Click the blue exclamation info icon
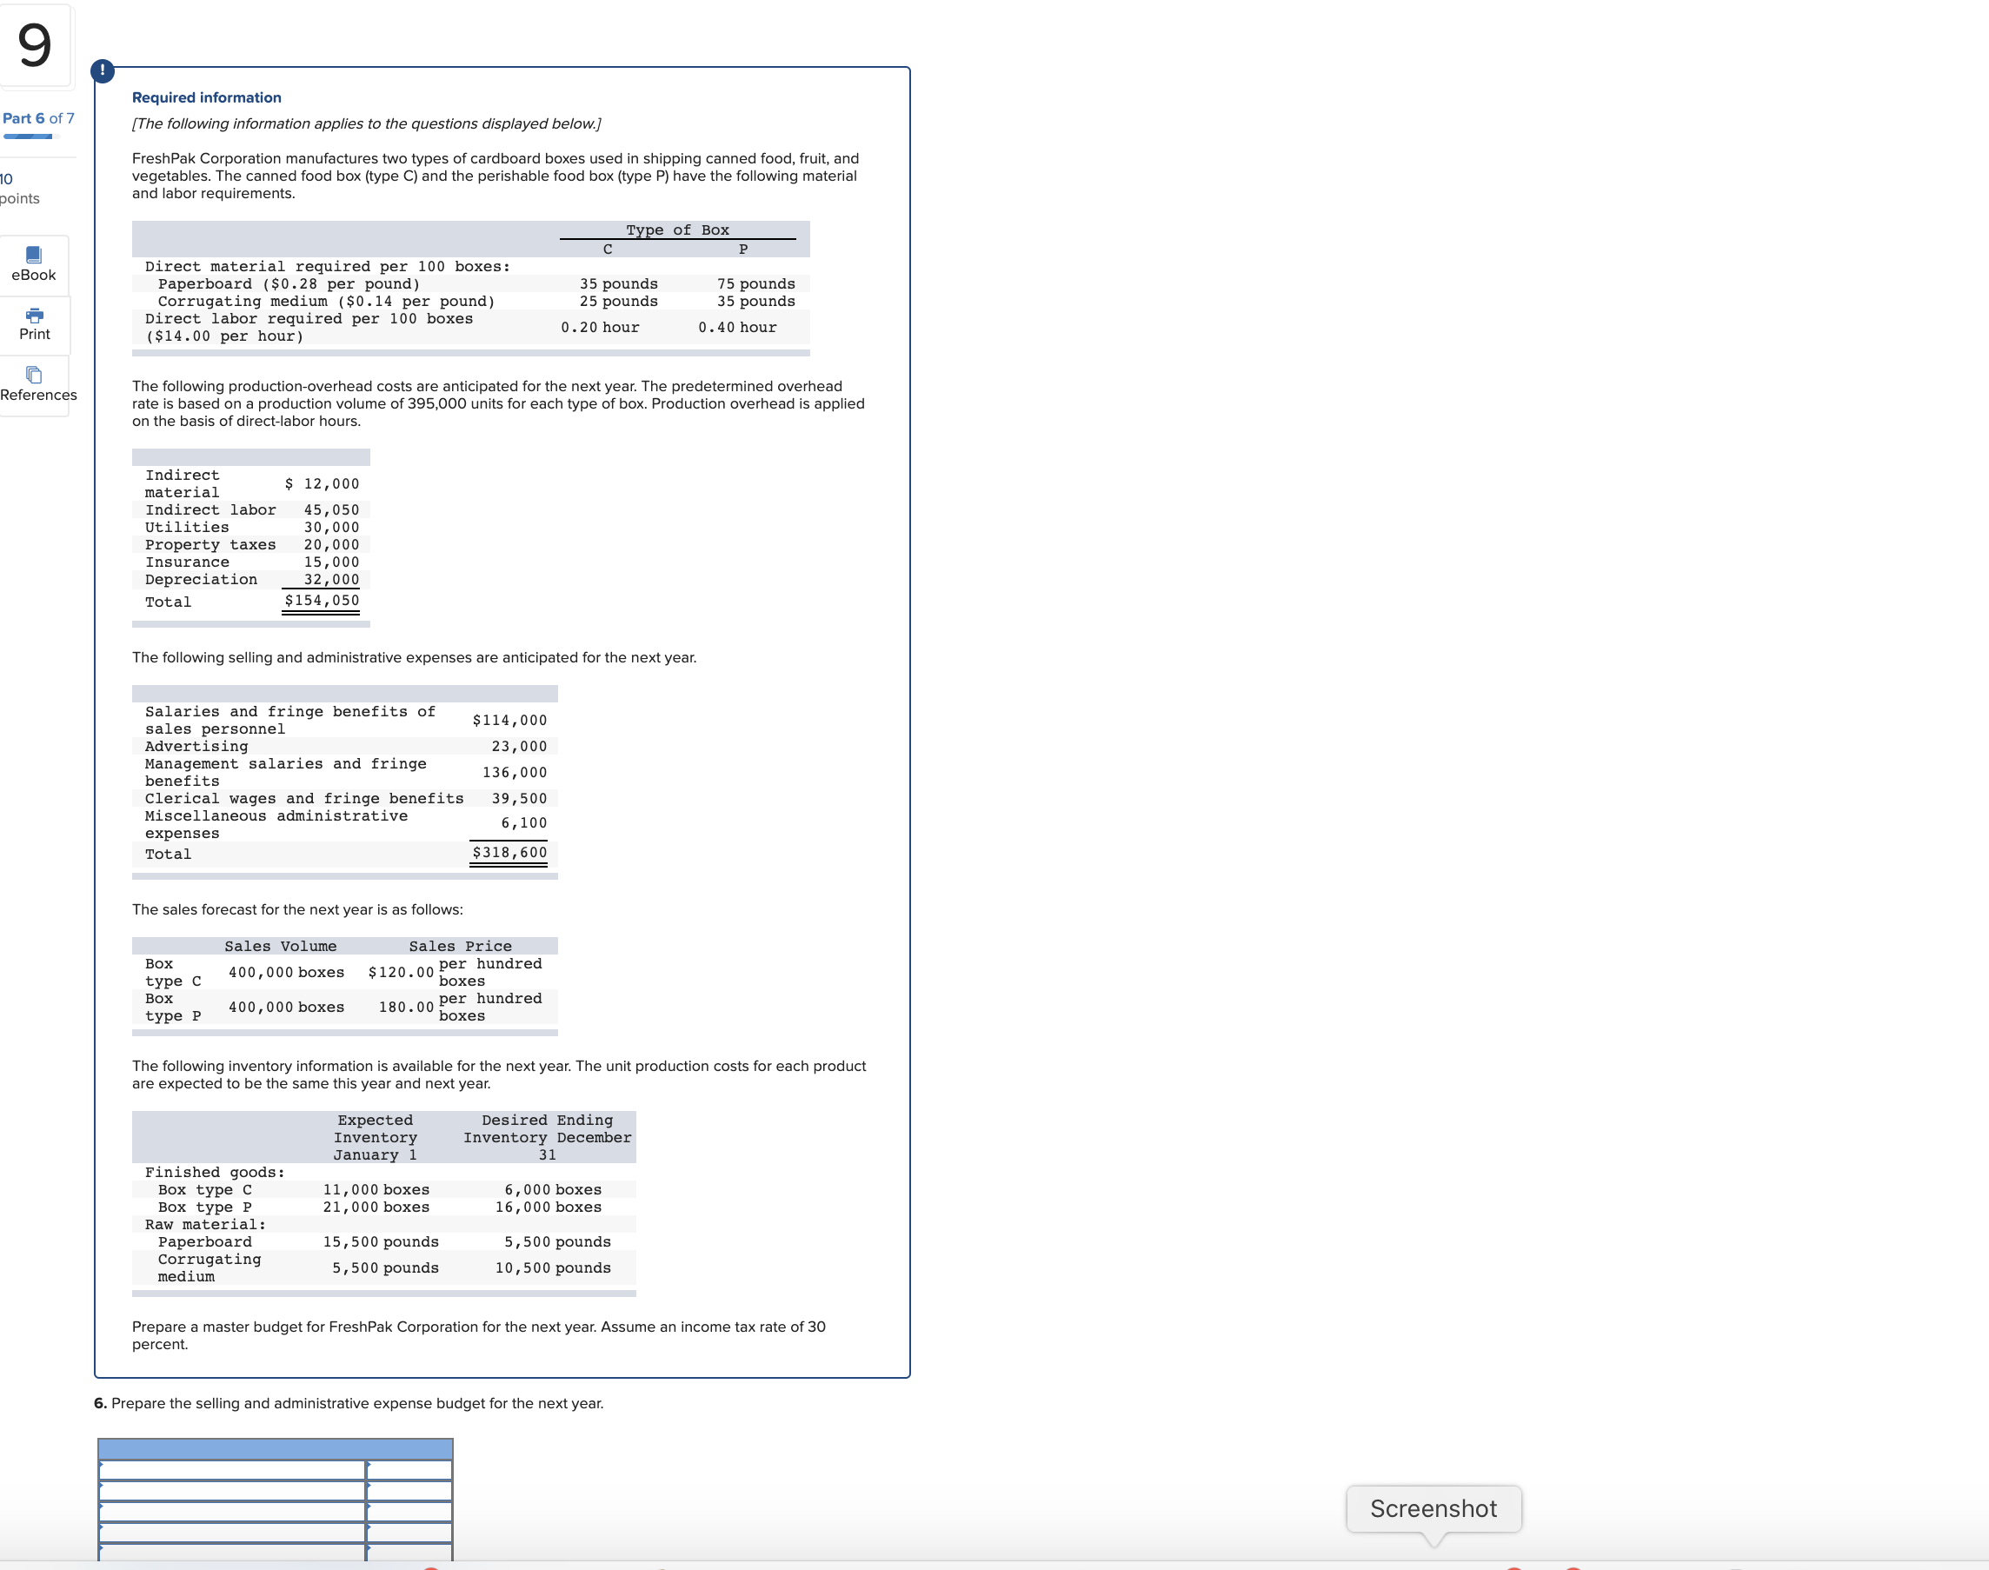Image resolution: width=1989 pixels, height=1570 pixels. click(x=102, y=70)
